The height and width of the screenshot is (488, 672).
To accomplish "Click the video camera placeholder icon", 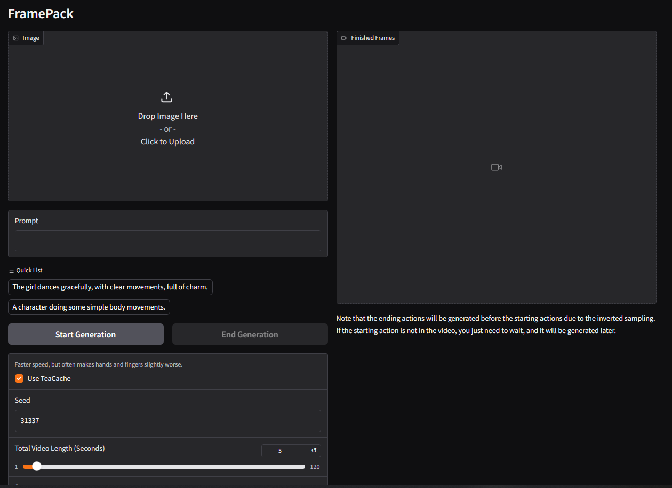I will [x=497, y=167].
